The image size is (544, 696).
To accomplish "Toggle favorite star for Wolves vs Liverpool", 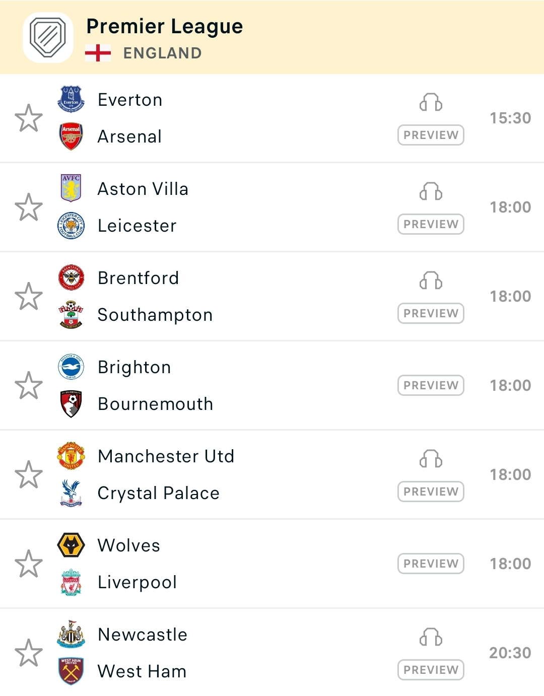I will pyautogui.click(x=29, y=564).
